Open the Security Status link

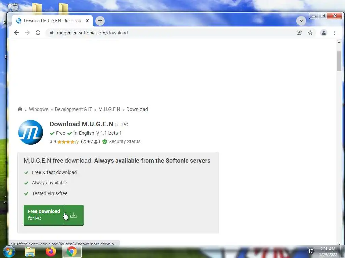point(125,141)
